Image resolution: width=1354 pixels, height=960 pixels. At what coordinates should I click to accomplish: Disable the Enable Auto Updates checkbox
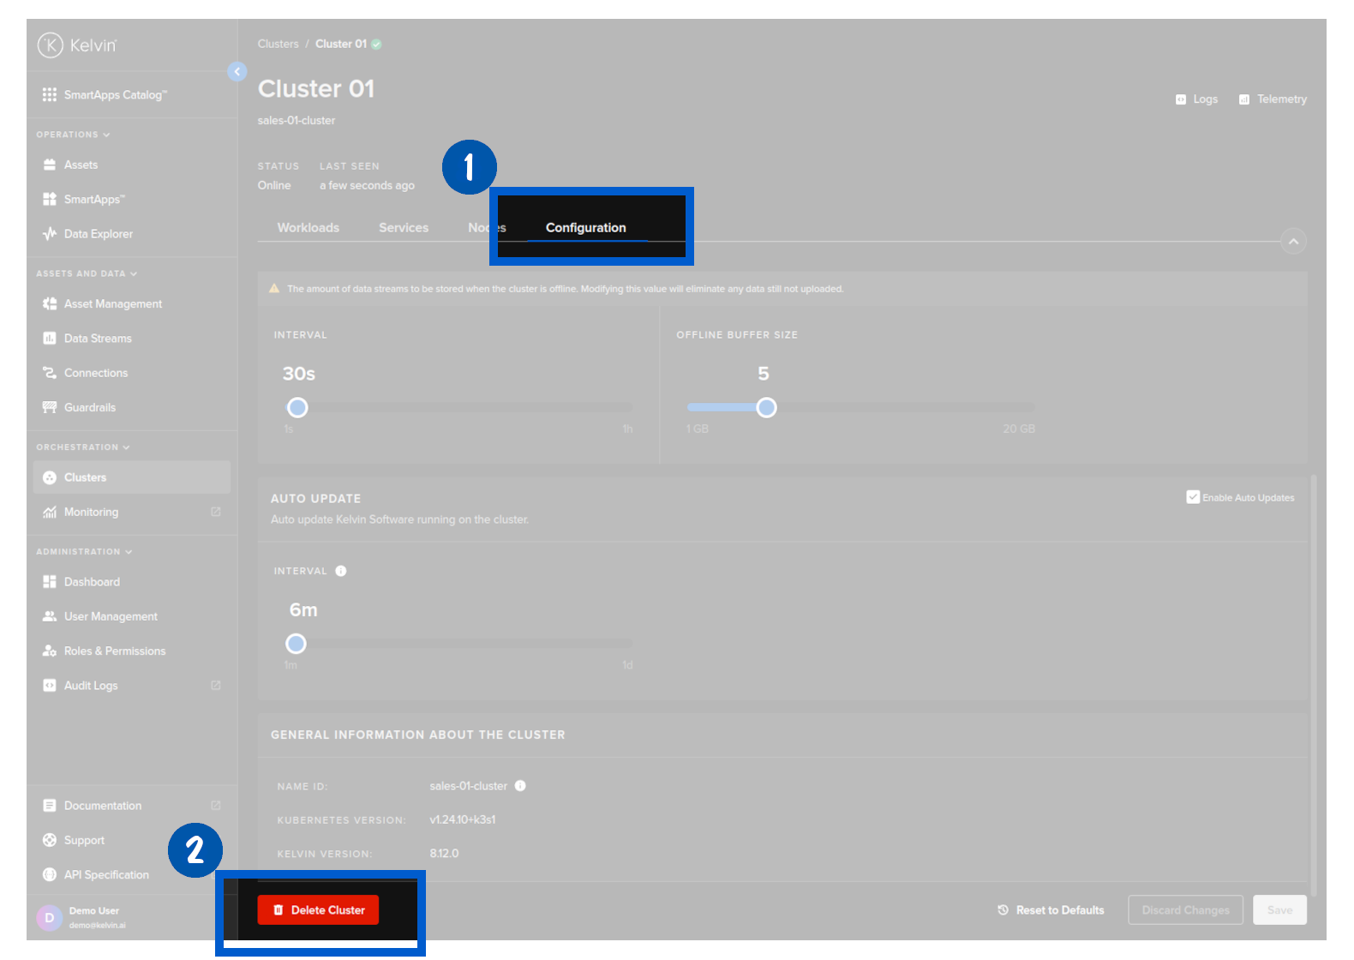pos(1192,497)
